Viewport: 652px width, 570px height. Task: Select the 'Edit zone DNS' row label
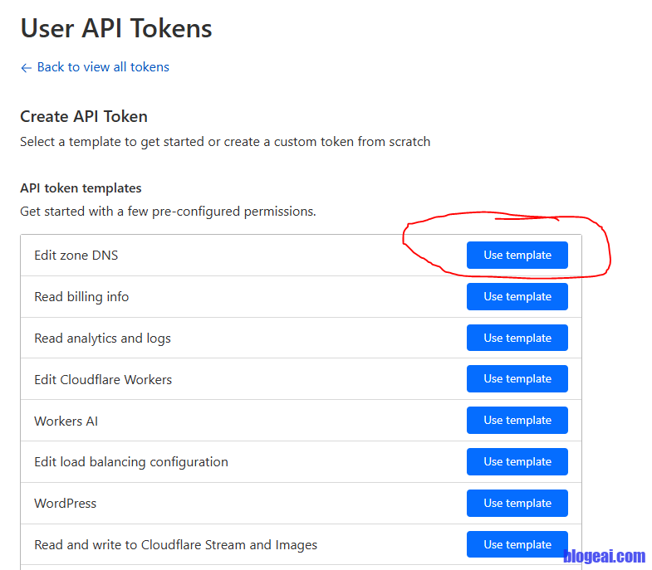point(76,256)
